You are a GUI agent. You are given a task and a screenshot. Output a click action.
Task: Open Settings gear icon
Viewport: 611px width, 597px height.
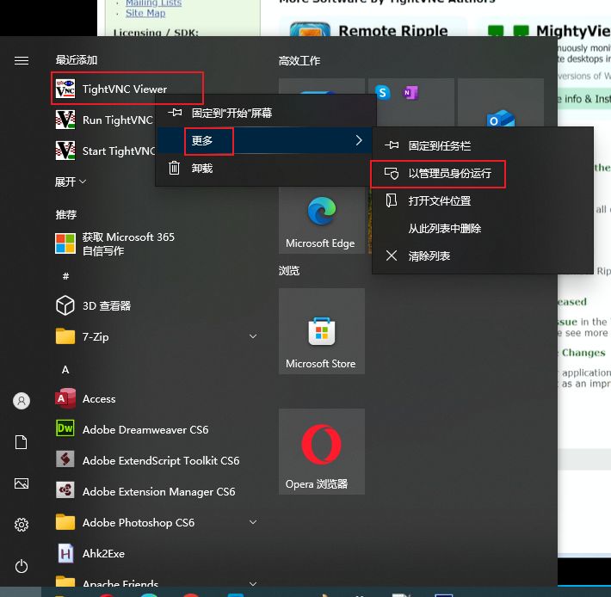22,525
